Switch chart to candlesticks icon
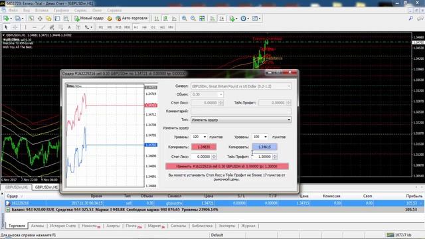This screenshot has width=425, height=239. tap(165, 19)
